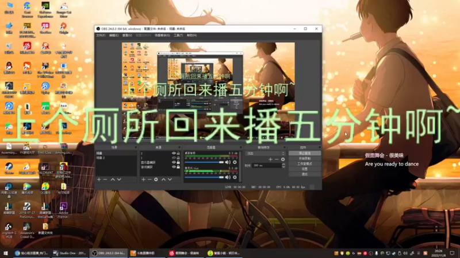This screenshot has width=460, height=258.
Task: Move the selected scene down
Action: click(x=119, y=179)
